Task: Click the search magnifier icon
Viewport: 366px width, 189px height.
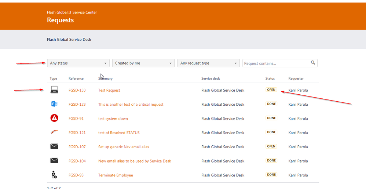Action: pos(313,63)
